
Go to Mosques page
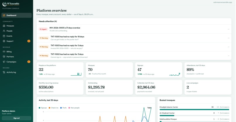point(17,26)
